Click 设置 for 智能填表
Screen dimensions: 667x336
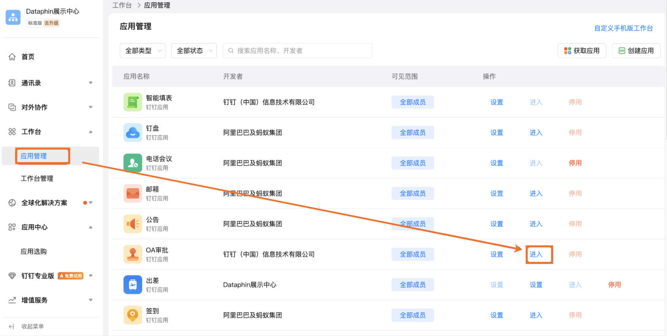[497, 102]
